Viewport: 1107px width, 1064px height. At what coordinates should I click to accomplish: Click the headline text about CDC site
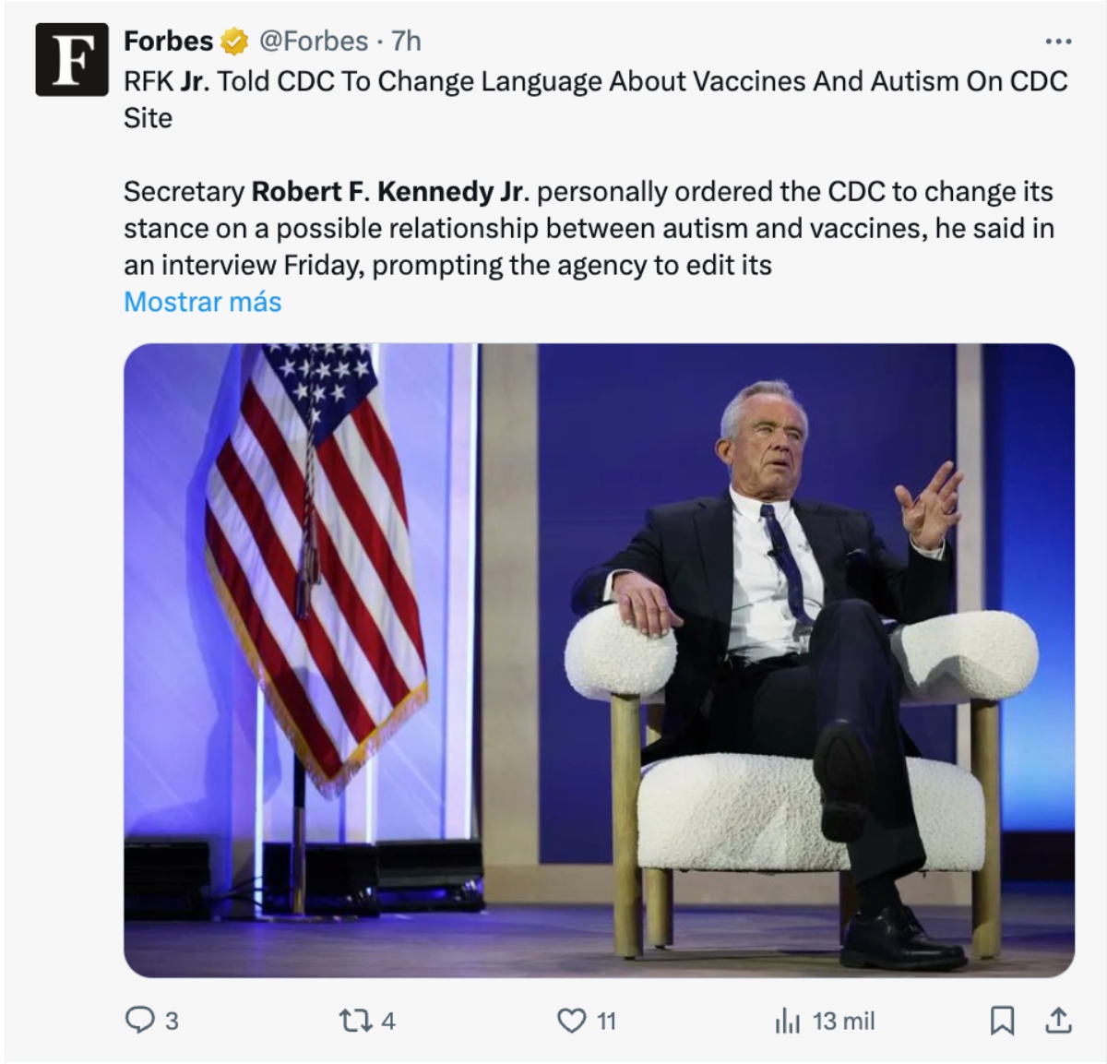pos(595,82)
